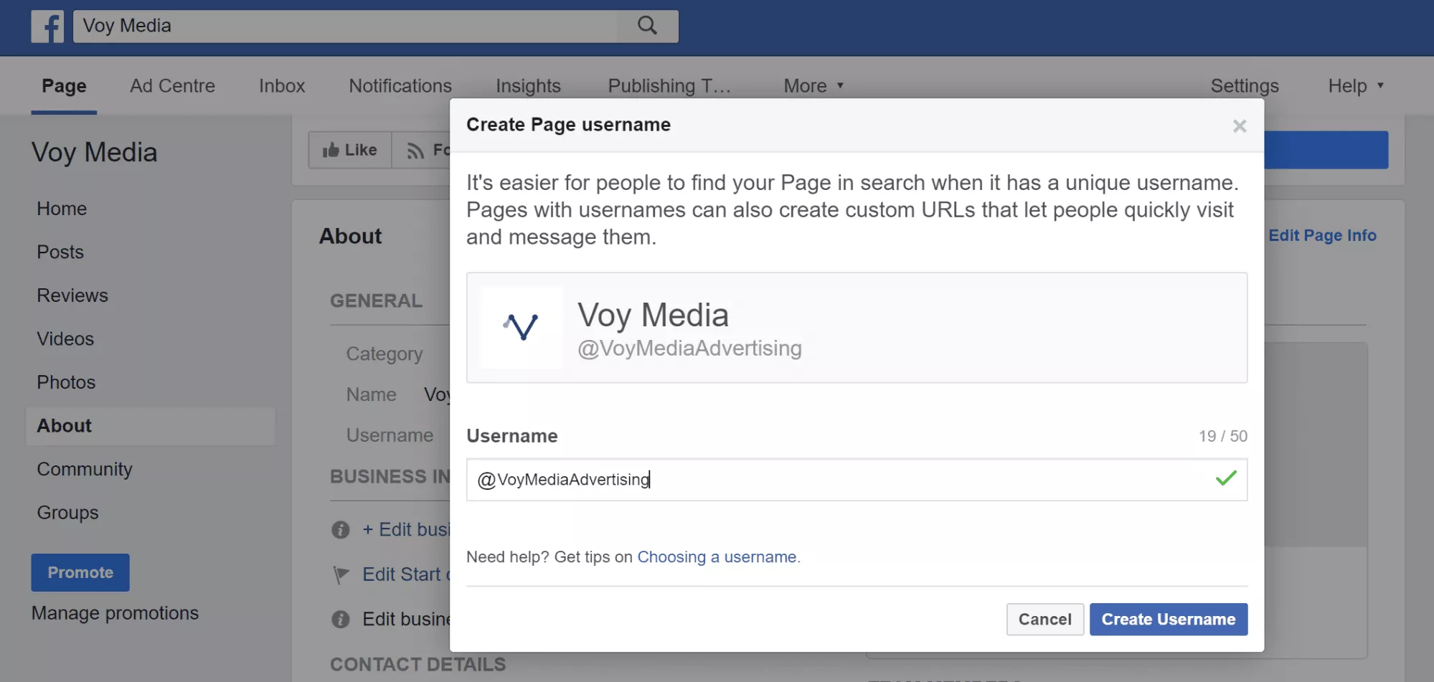Open the Choosing a username help link

[717, 557]
